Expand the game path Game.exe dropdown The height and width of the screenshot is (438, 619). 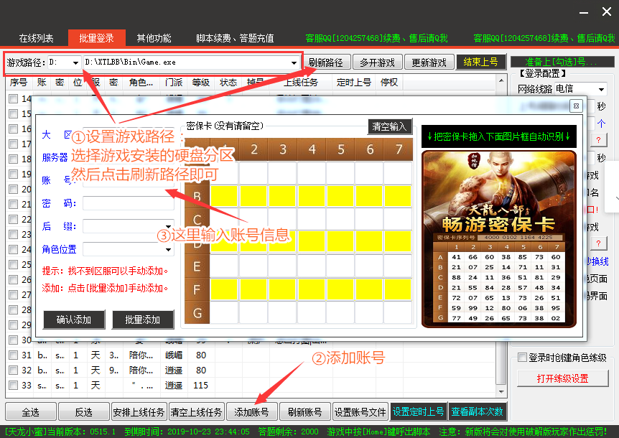(x=294, y=62)
